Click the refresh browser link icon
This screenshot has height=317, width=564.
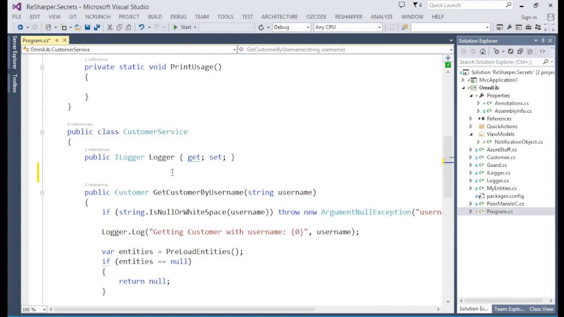261,27
